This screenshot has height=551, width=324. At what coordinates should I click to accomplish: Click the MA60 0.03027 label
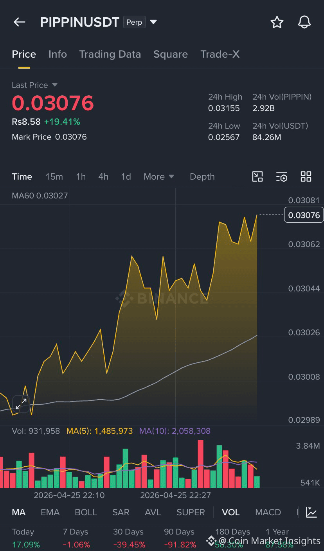tap(40, 195)
